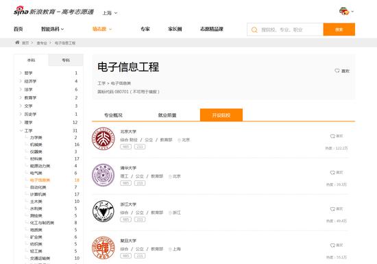This screenshot has height=264, width=377.
Task: Click the 985 tag under 清华大学
Action: pos(125,183)
